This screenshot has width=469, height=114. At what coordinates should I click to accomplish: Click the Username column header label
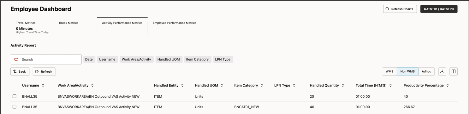[x=31, y=85]
